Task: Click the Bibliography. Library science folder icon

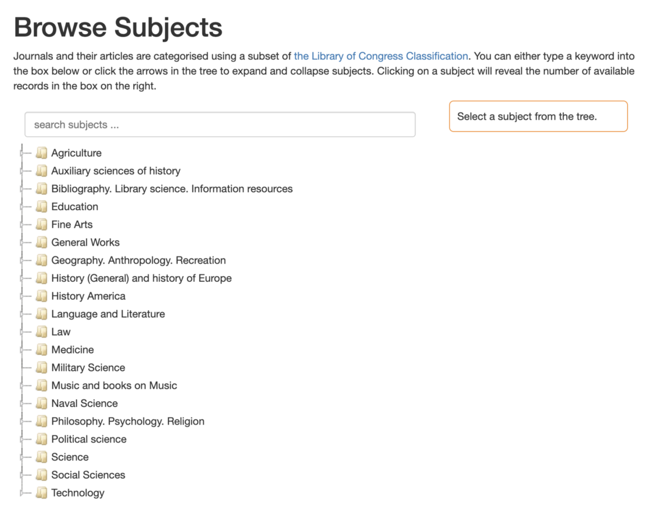Action: pyautogui.click(x=41, y=188)
